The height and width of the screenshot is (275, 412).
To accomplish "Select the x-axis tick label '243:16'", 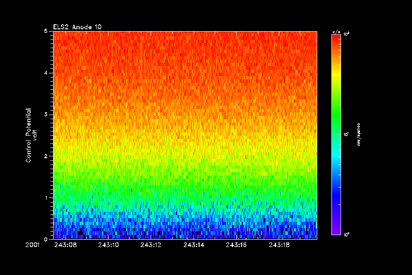I will pos(236,245).
